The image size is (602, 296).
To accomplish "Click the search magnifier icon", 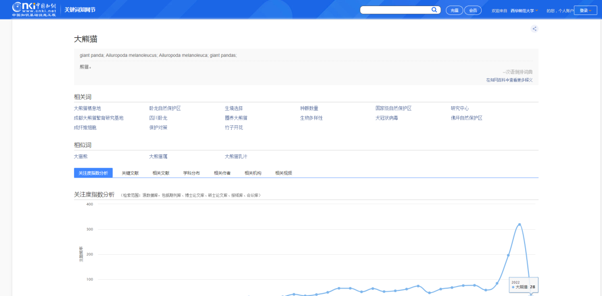I will tap(434, 10).
